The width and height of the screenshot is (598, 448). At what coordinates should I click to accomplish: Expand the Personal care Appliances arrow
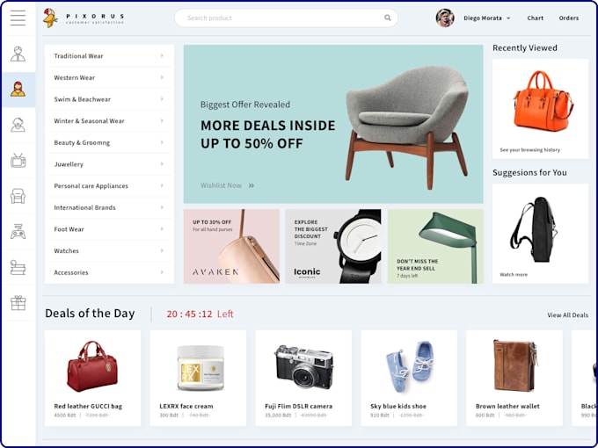(162, 186)
